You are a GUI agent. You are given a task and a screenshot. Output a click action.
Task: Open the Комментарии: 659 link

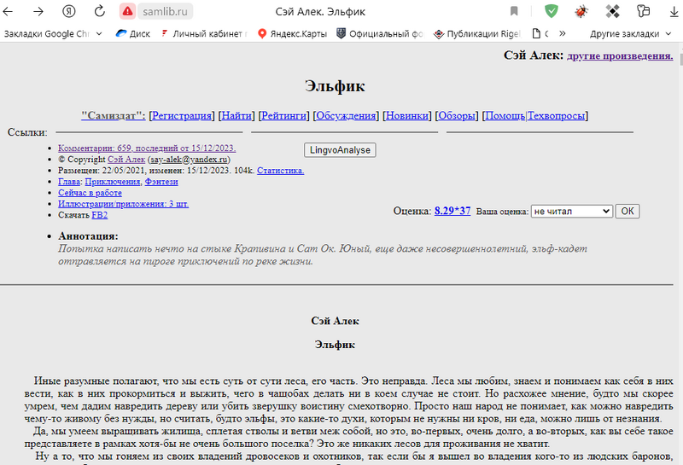point(147,148)
